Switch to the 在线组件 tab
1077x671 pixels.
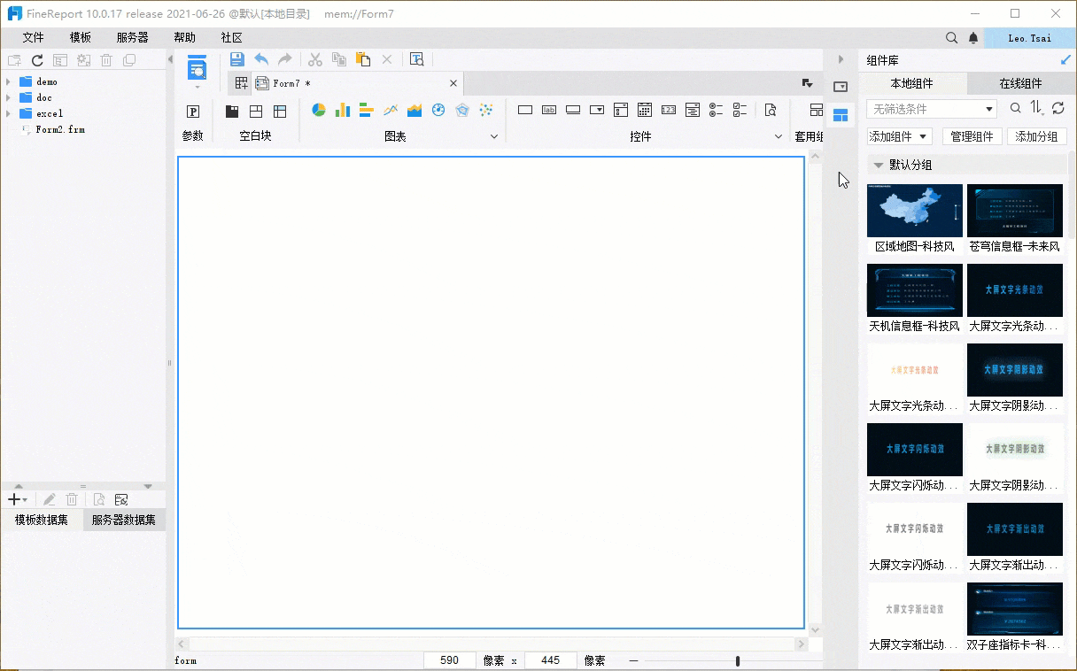(x=1020, y=83)
